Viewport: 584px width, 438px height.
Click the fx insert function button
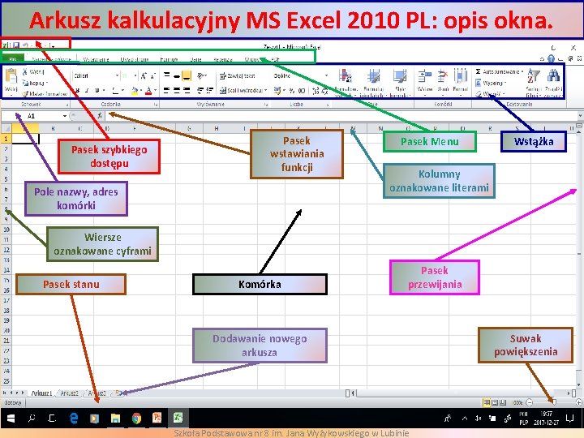[x=100, y=116]
